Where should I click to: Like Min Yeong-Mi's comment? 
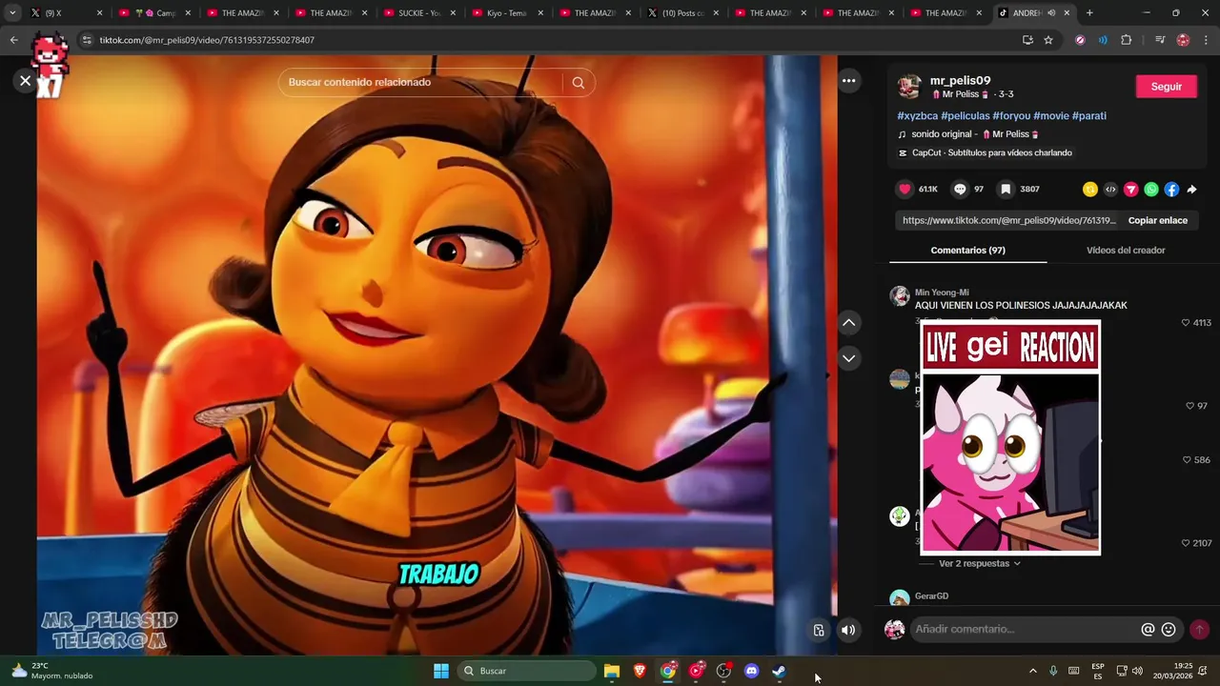[x=1186, y=323]
